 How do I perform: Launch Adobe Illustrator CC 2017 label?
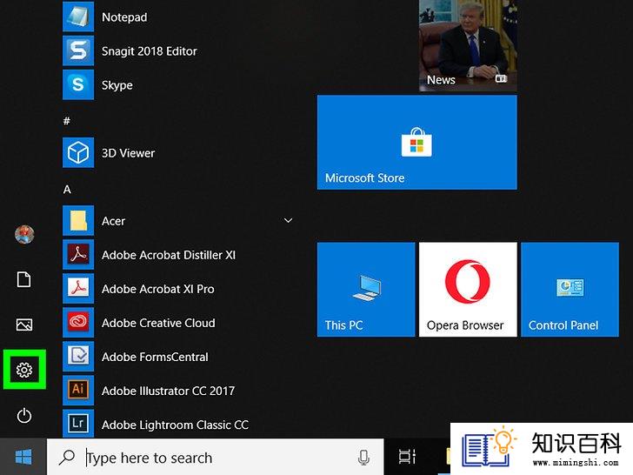(168, 391)
